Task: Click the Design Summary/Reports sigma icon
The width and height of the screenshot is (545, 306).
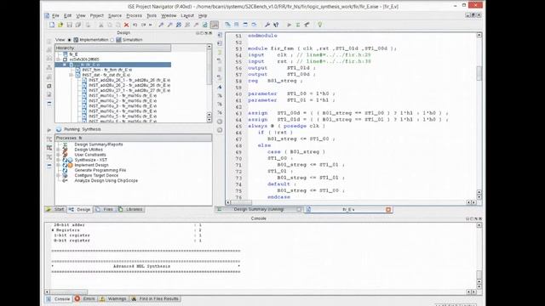Action: click(65, 144)
